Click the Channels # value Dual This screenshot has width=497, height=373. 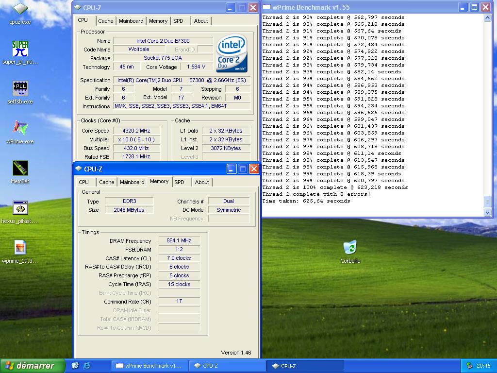click(x=229, y=201)
